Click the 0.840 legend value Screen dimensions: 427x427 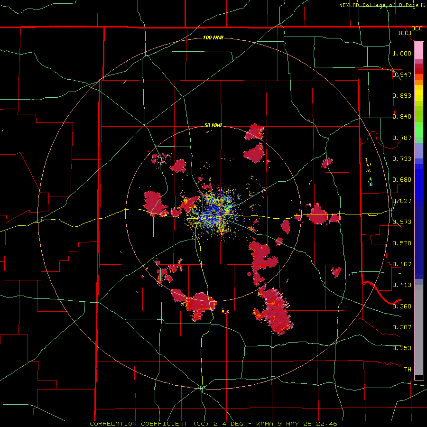pos(402,117)
